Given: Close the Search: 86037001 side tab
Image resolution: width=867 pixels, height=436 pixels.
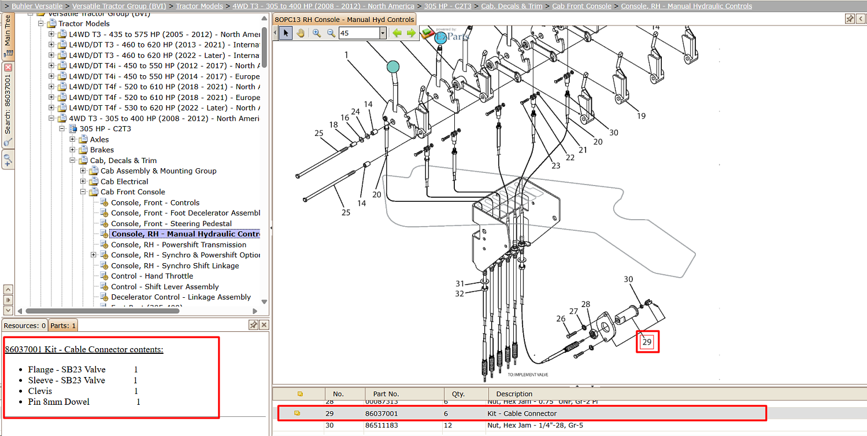Looking at the screenshot, I should tap(8, 67).
